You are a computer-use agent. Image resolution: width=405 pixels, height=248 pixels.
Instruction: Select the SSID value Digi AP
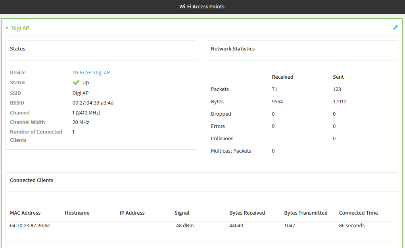coord(81,93)
